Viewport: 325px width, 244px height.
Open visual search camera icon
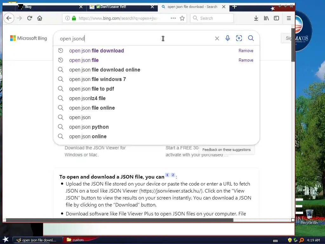coord(239,38)
